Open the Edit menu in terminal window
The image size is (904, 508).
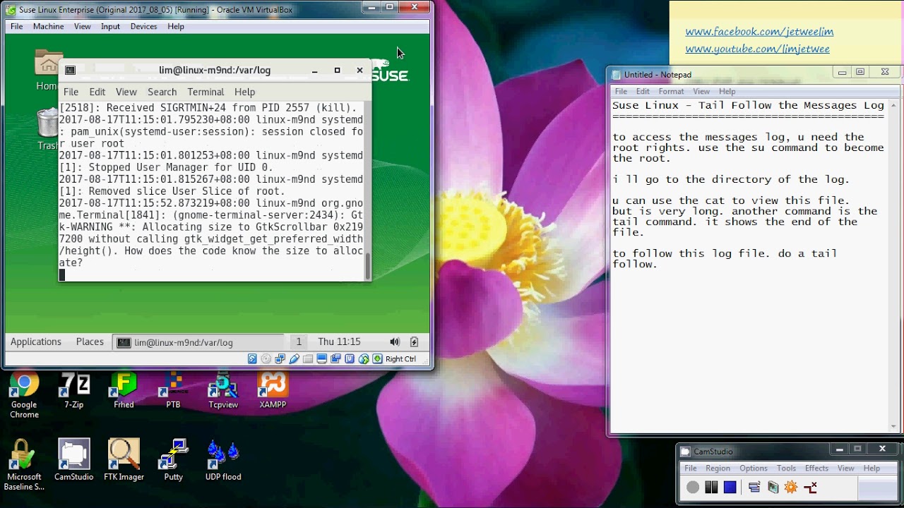click(x=97, y=92)
